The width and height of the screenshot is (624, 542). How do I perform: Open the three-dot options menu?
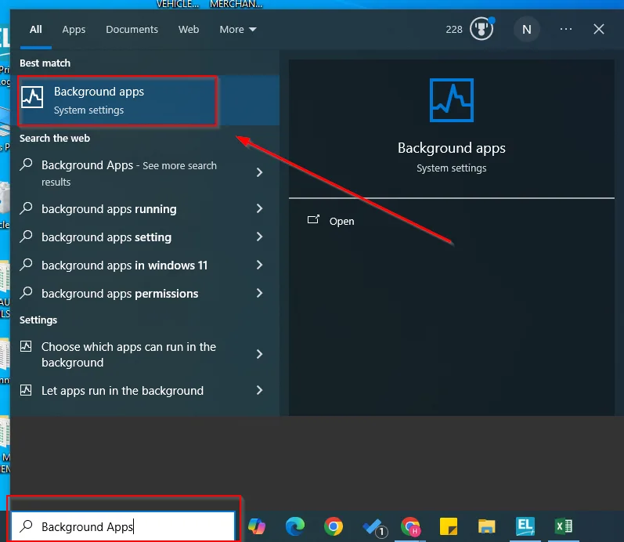pos(566,30)
